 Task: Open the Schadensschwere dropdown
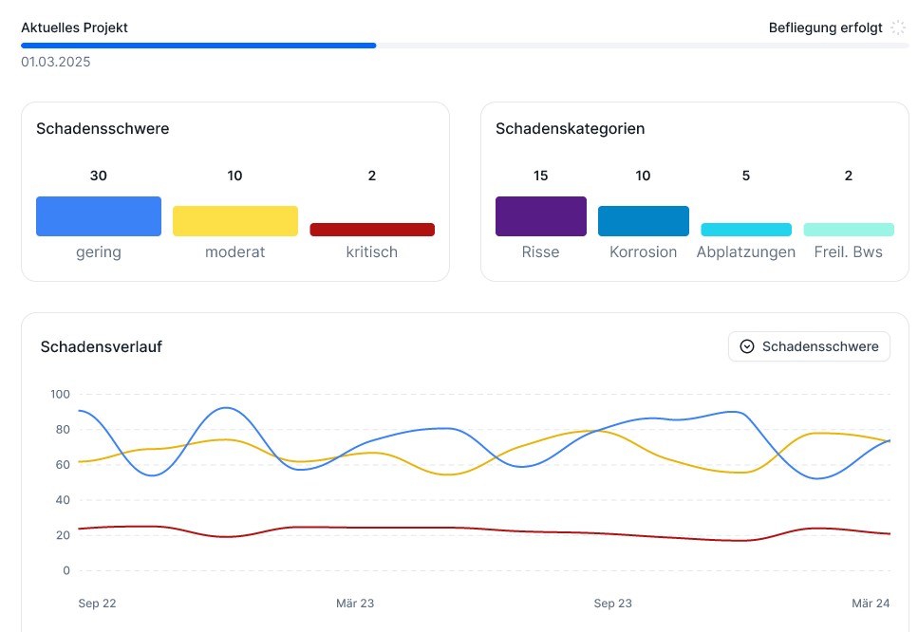809,346
